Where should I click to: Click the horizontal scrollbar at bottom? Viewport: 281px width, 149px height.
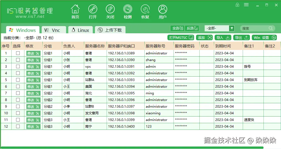132,148
